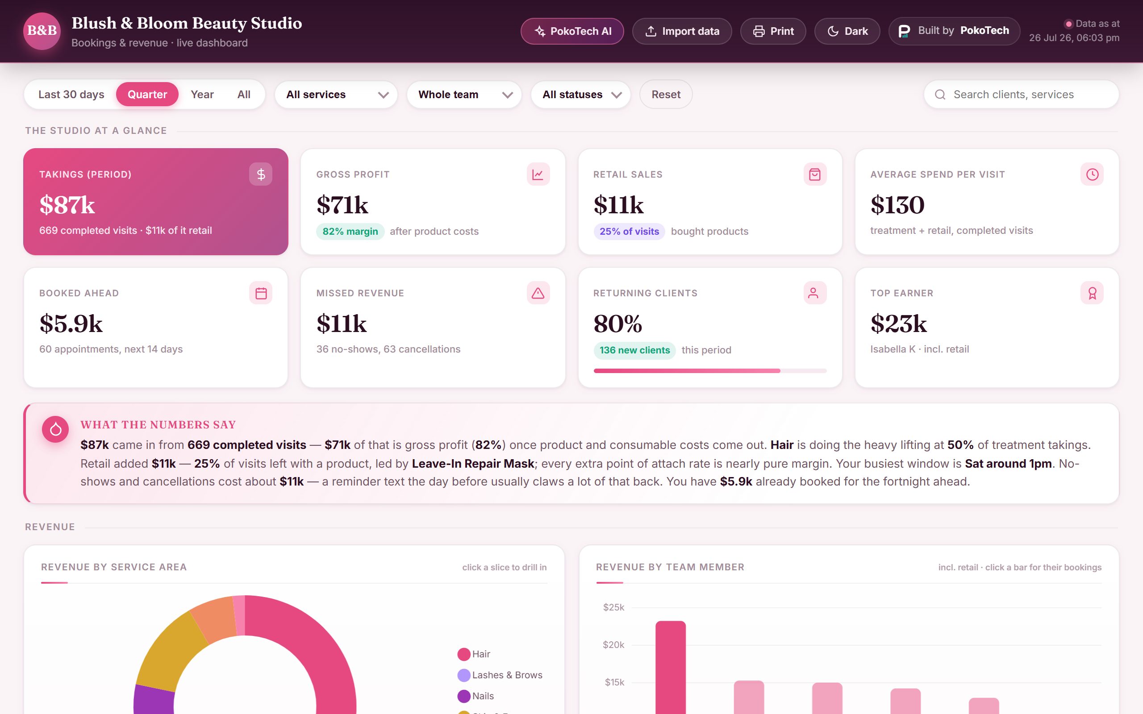
Task: Click the moon icon in Dark
Action: (x=833, y=31)
